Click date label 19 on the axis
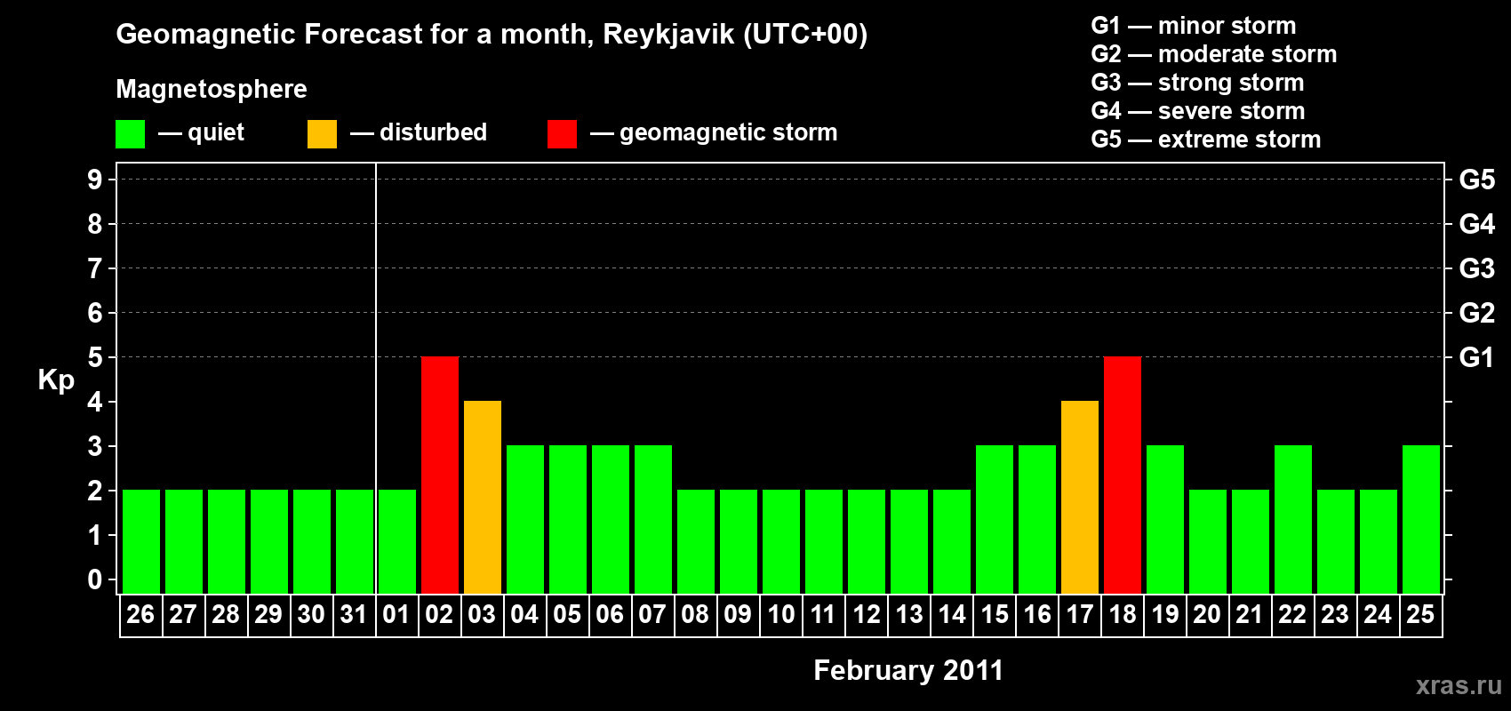Viewport: 1511px width, 711px height. tap(1164, 615)
